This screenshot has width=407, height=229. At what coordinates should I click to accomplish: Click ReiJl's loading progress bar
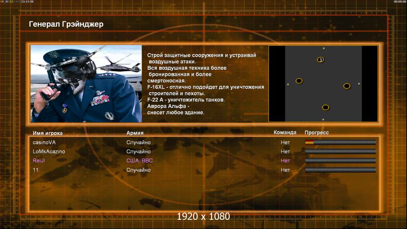(340, 161)
